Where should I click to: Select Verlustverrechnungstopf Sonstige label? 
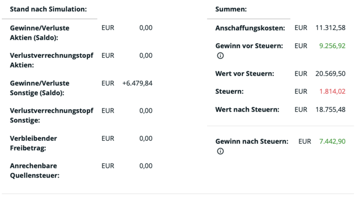tap(51, 115)
